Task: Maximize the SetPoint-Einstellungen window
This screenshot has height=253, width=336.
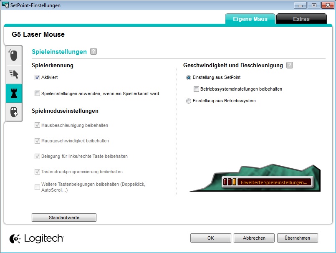Action: coord(314,5)
